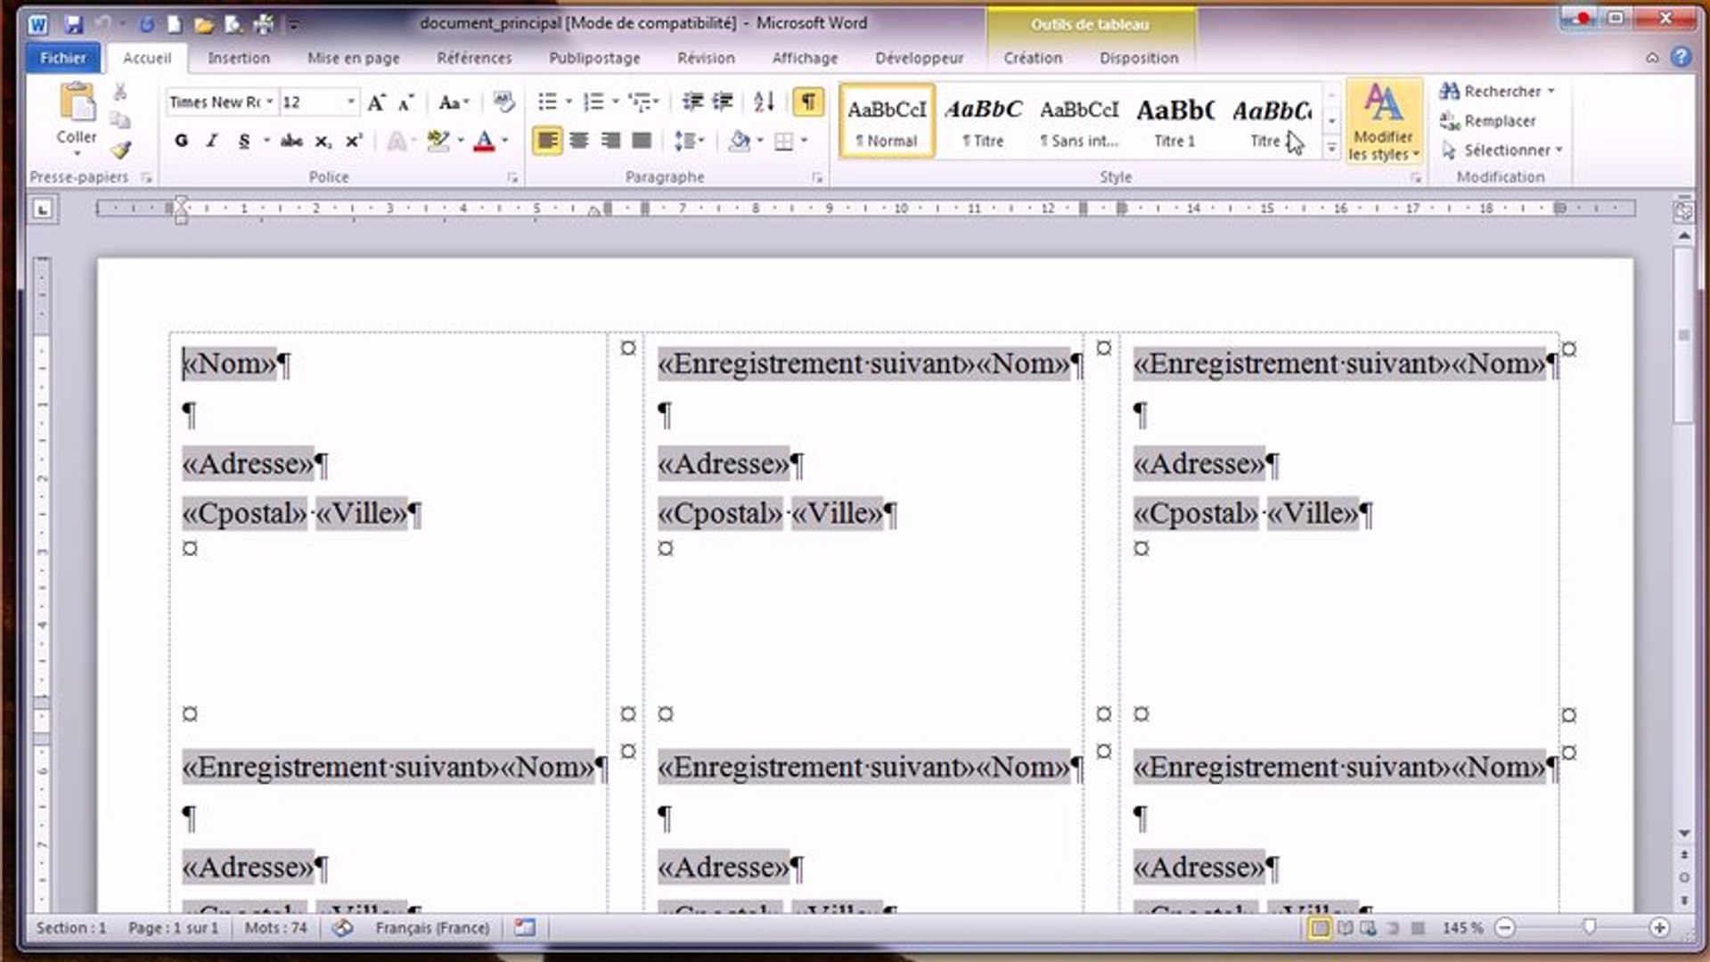This screenshot has height=962, width=1710.
Task: Open the change case (Aa) dropdown
Action: pos(454,102)
